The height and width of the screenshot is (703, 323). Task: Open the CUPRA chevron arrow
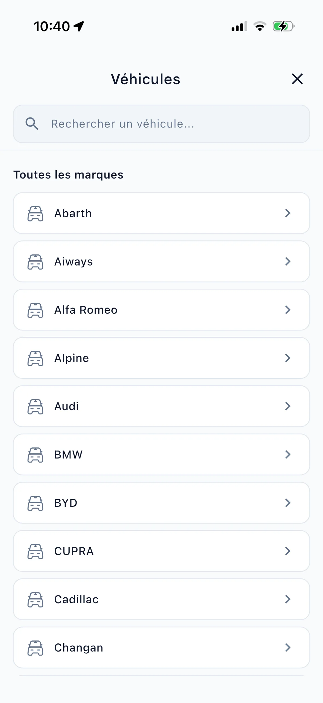click(288, 551)
